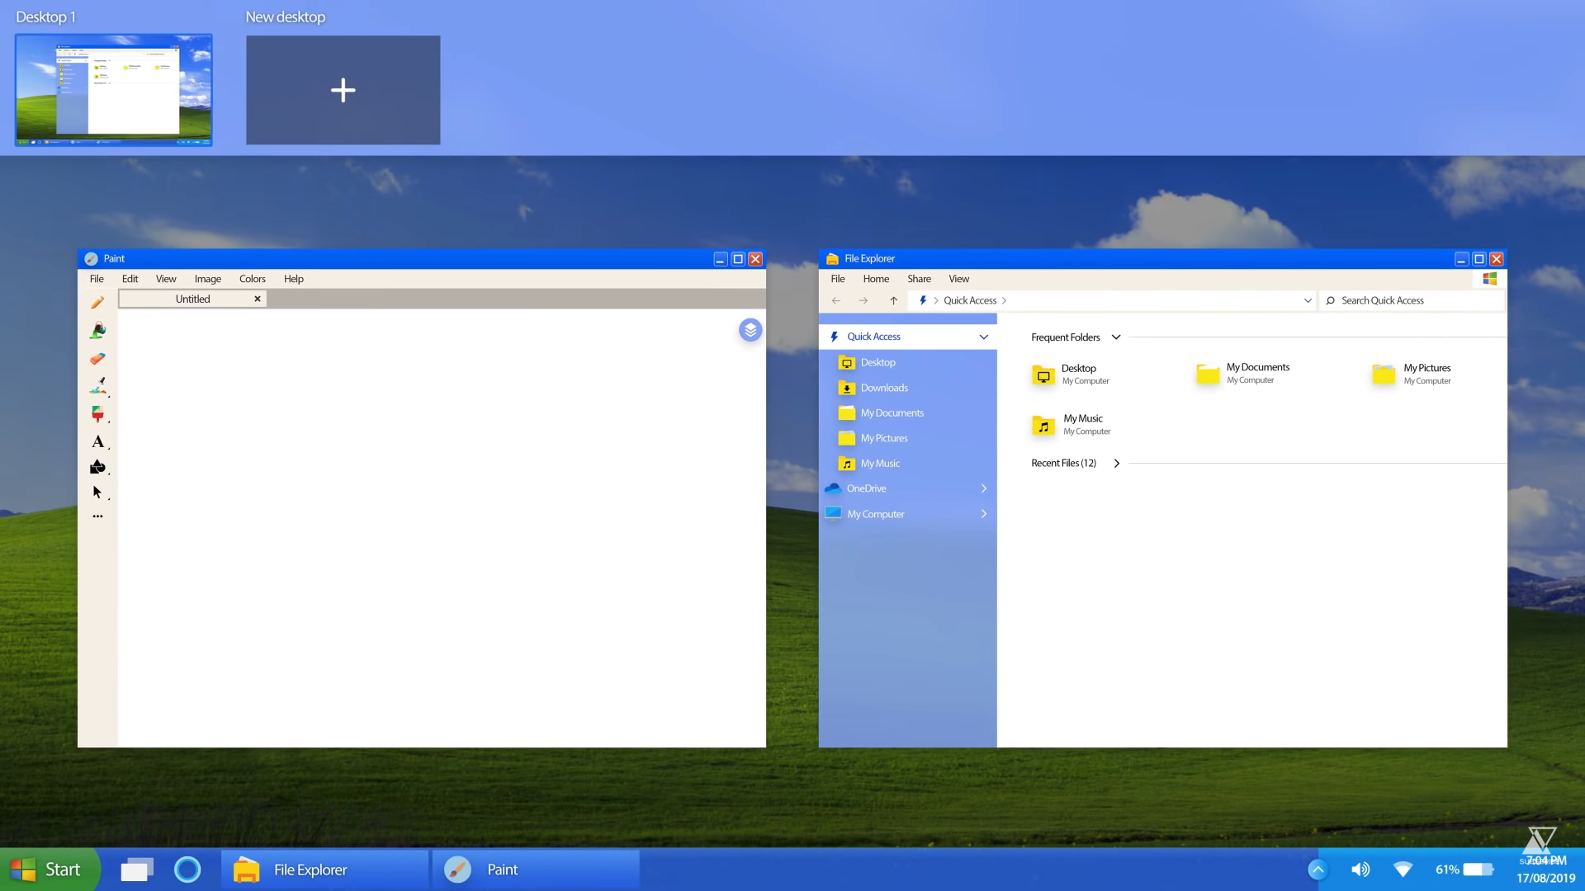The width and height of the screenshot is (1585, 891).
Task: Open the Colors menu in Paint
Action: point(252,279)
